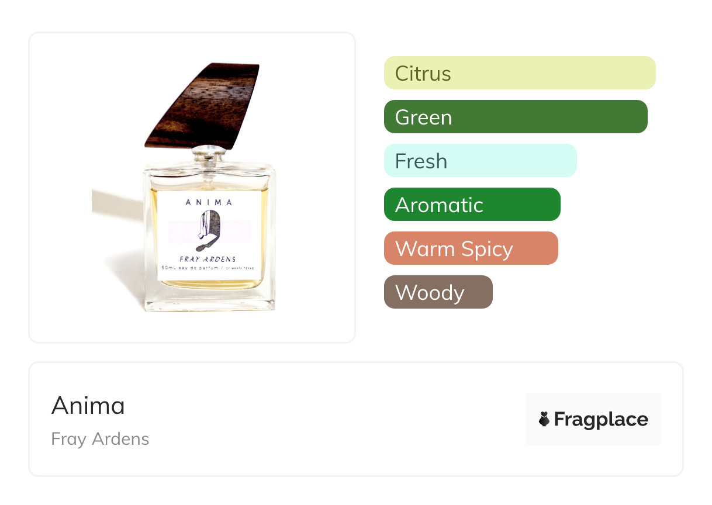Click the ANIMA label on bottle
This screenshot has height=505, width=712.
(209, 203)
